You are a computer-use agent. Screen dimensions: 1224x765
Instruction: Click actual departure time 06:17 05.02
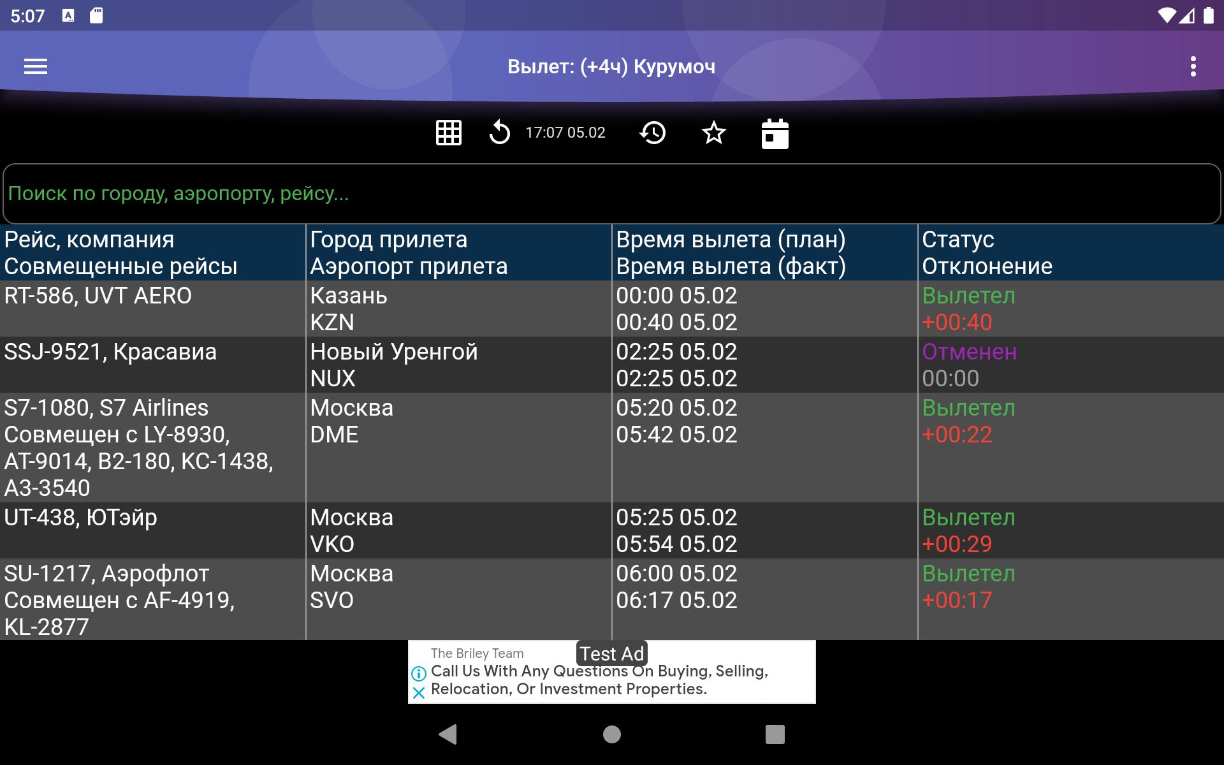click(x=676, y=601)
